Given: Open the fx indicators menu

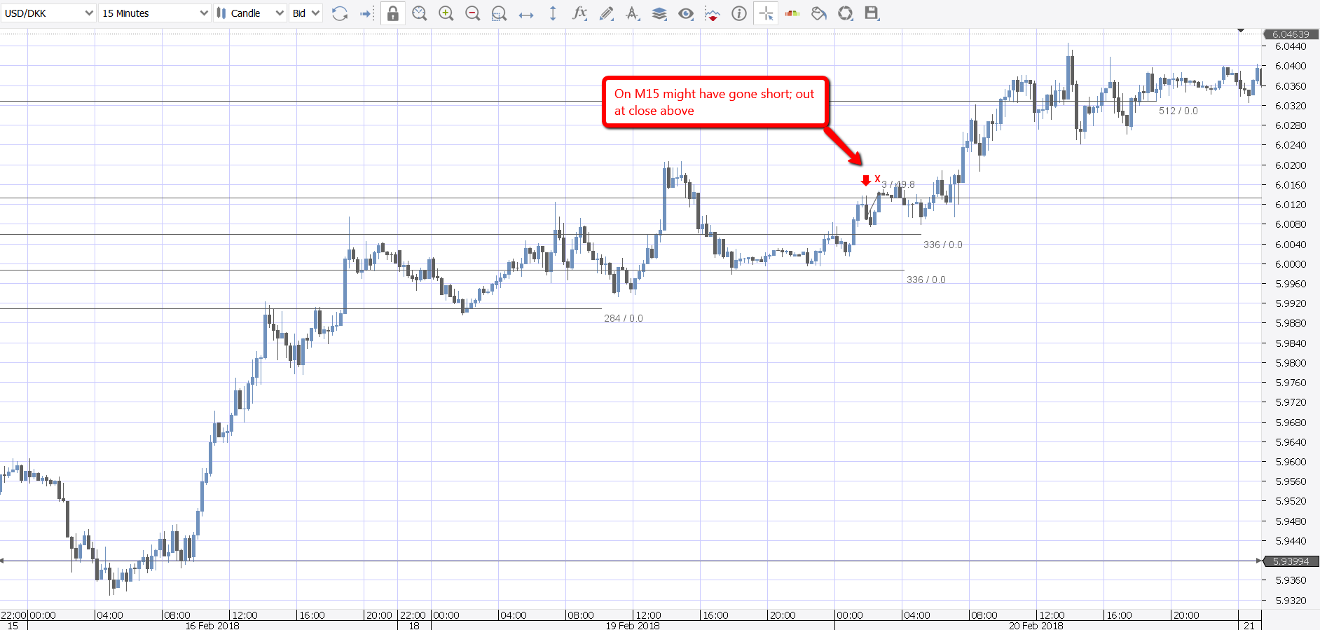Looking at the screenshot, I should 579,13.
